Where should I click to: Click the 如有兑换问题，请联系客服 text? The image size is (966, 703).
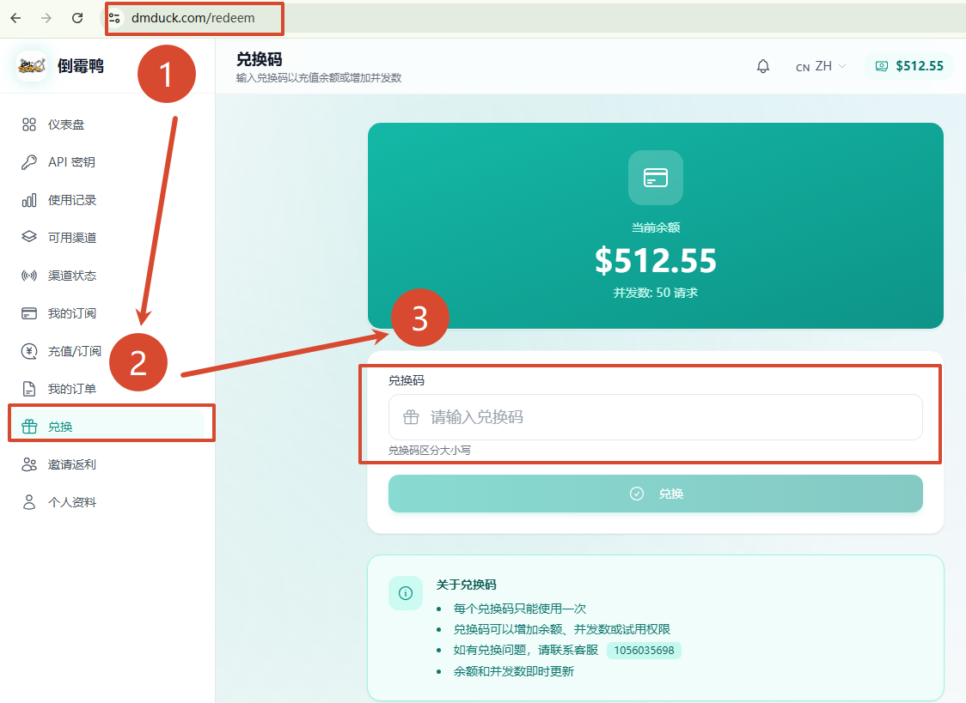525,650
